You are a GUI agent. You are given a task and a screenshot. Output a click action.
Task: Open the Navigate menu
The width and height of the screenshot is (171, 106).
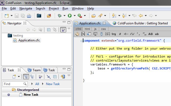pyautogui.click(x=26, y=8)
